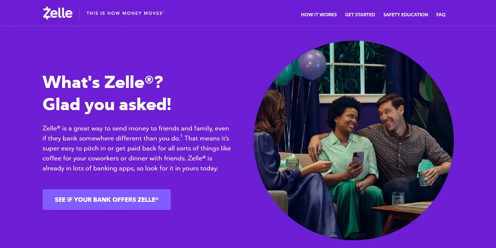Click the Zelle logo in the header
The width and height of the screenshot is (496, 248).
(x=58, y=13)
